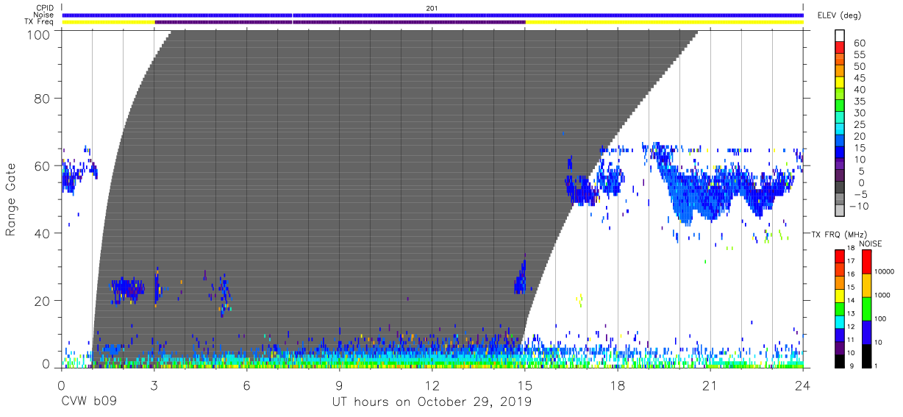Image resolution: width=903 pixels, height=417 pixels.
Task: Click the '10000' label on the NOISE scale
Action: [884, 272]
